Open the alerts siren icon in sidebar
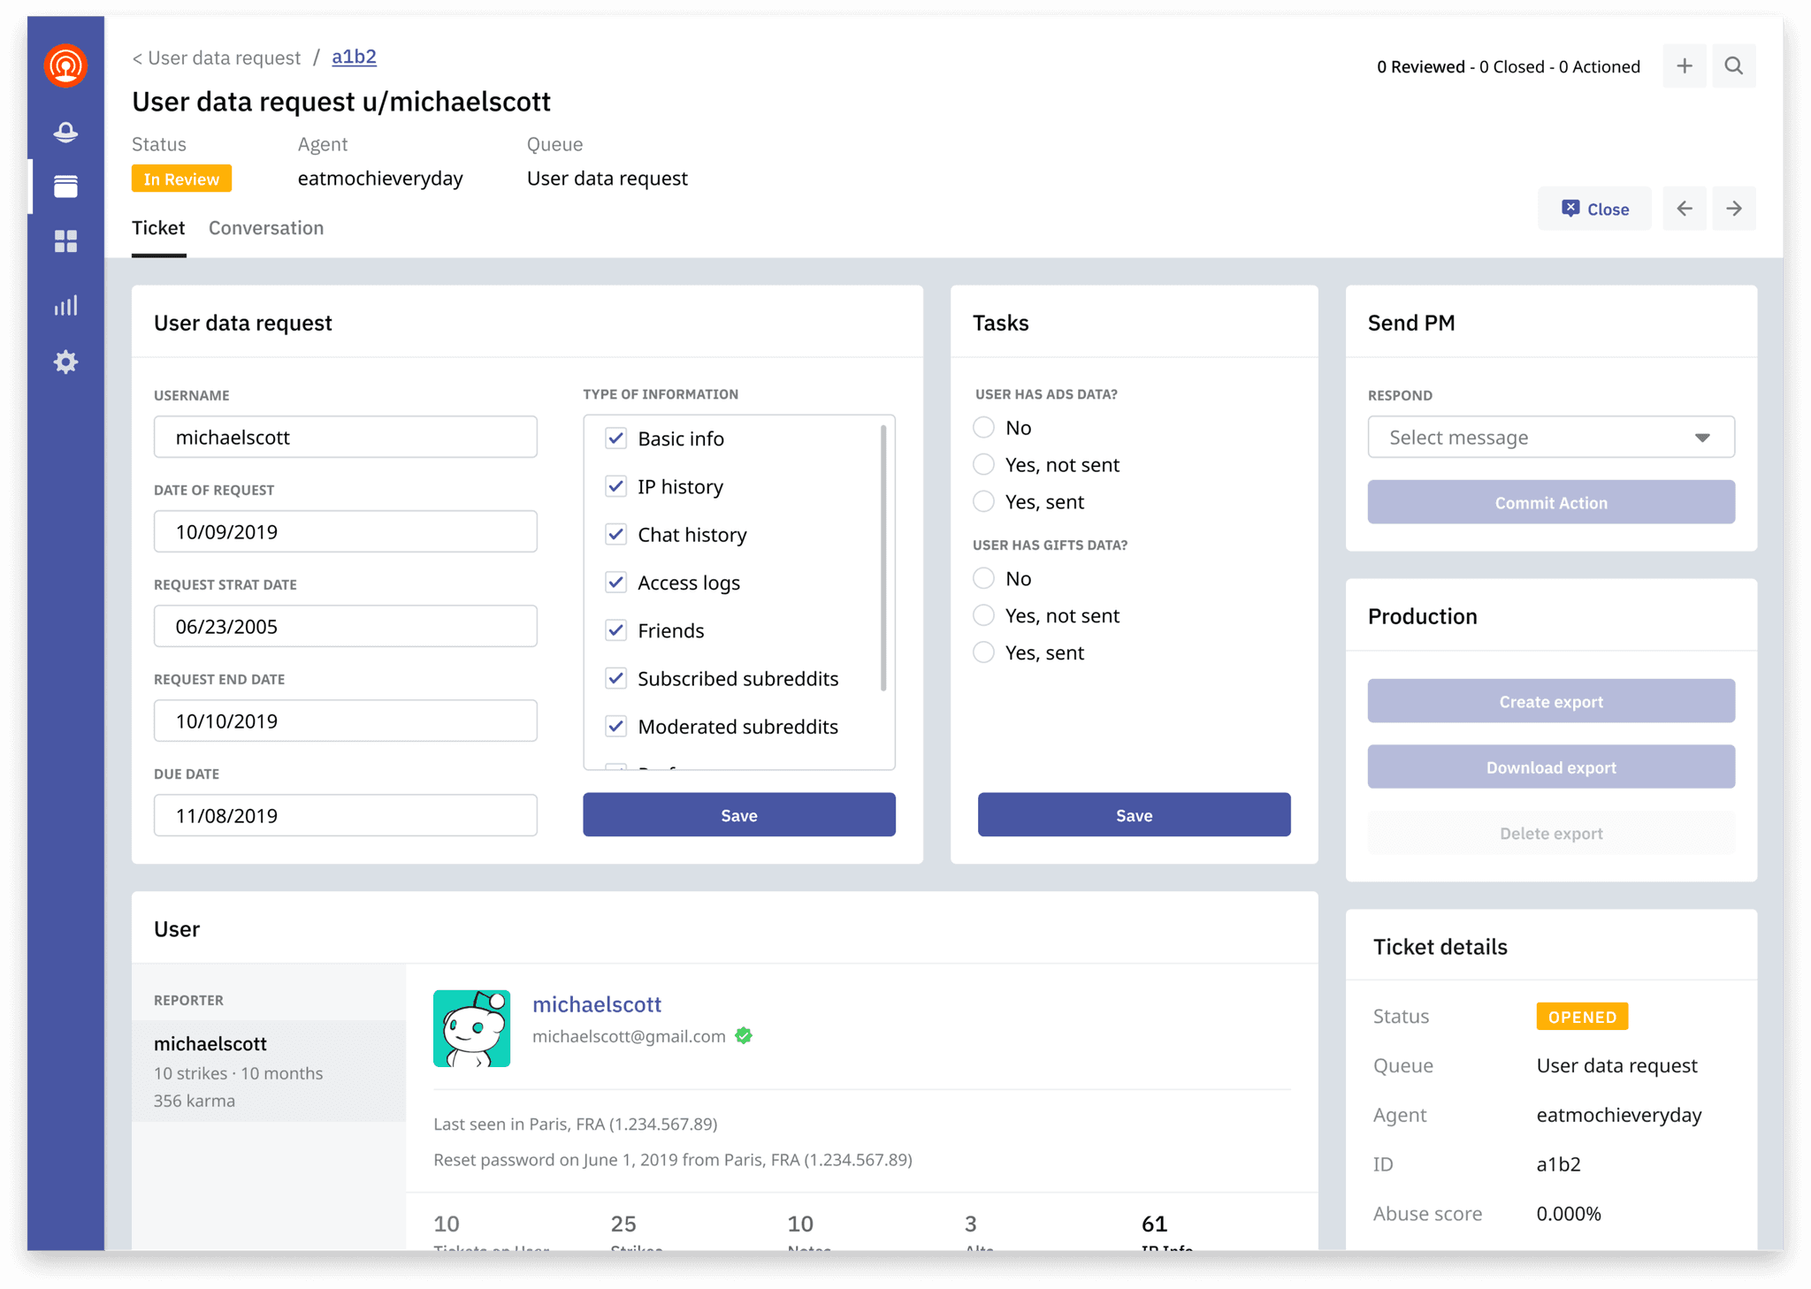Image resolution: width=1811 pixels, height=1289 pixels. [x=65, y=133]
